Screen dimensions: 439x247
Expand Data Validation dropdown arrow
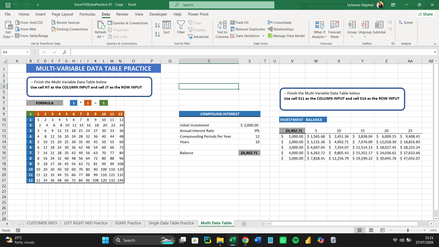[x=263, y=36]
